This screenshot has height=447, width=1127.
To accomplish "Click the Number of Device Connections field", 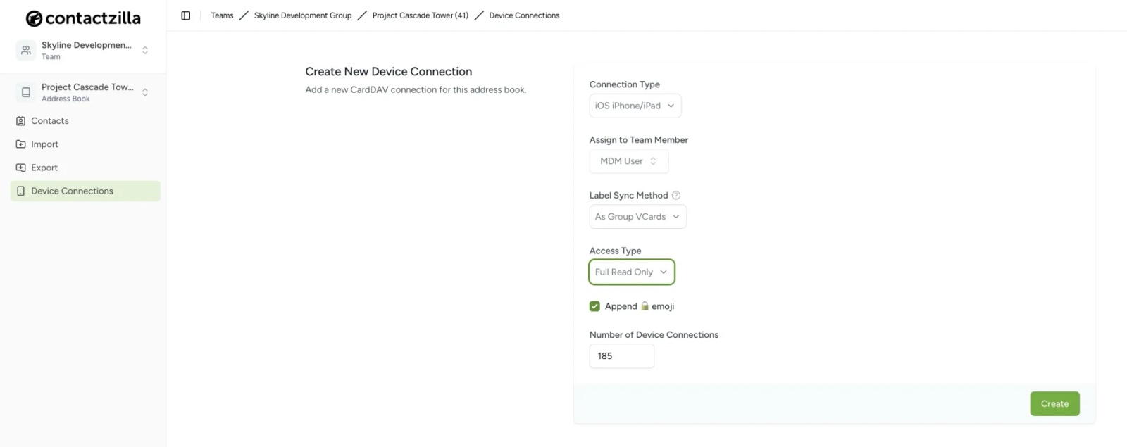I will 622,356.
